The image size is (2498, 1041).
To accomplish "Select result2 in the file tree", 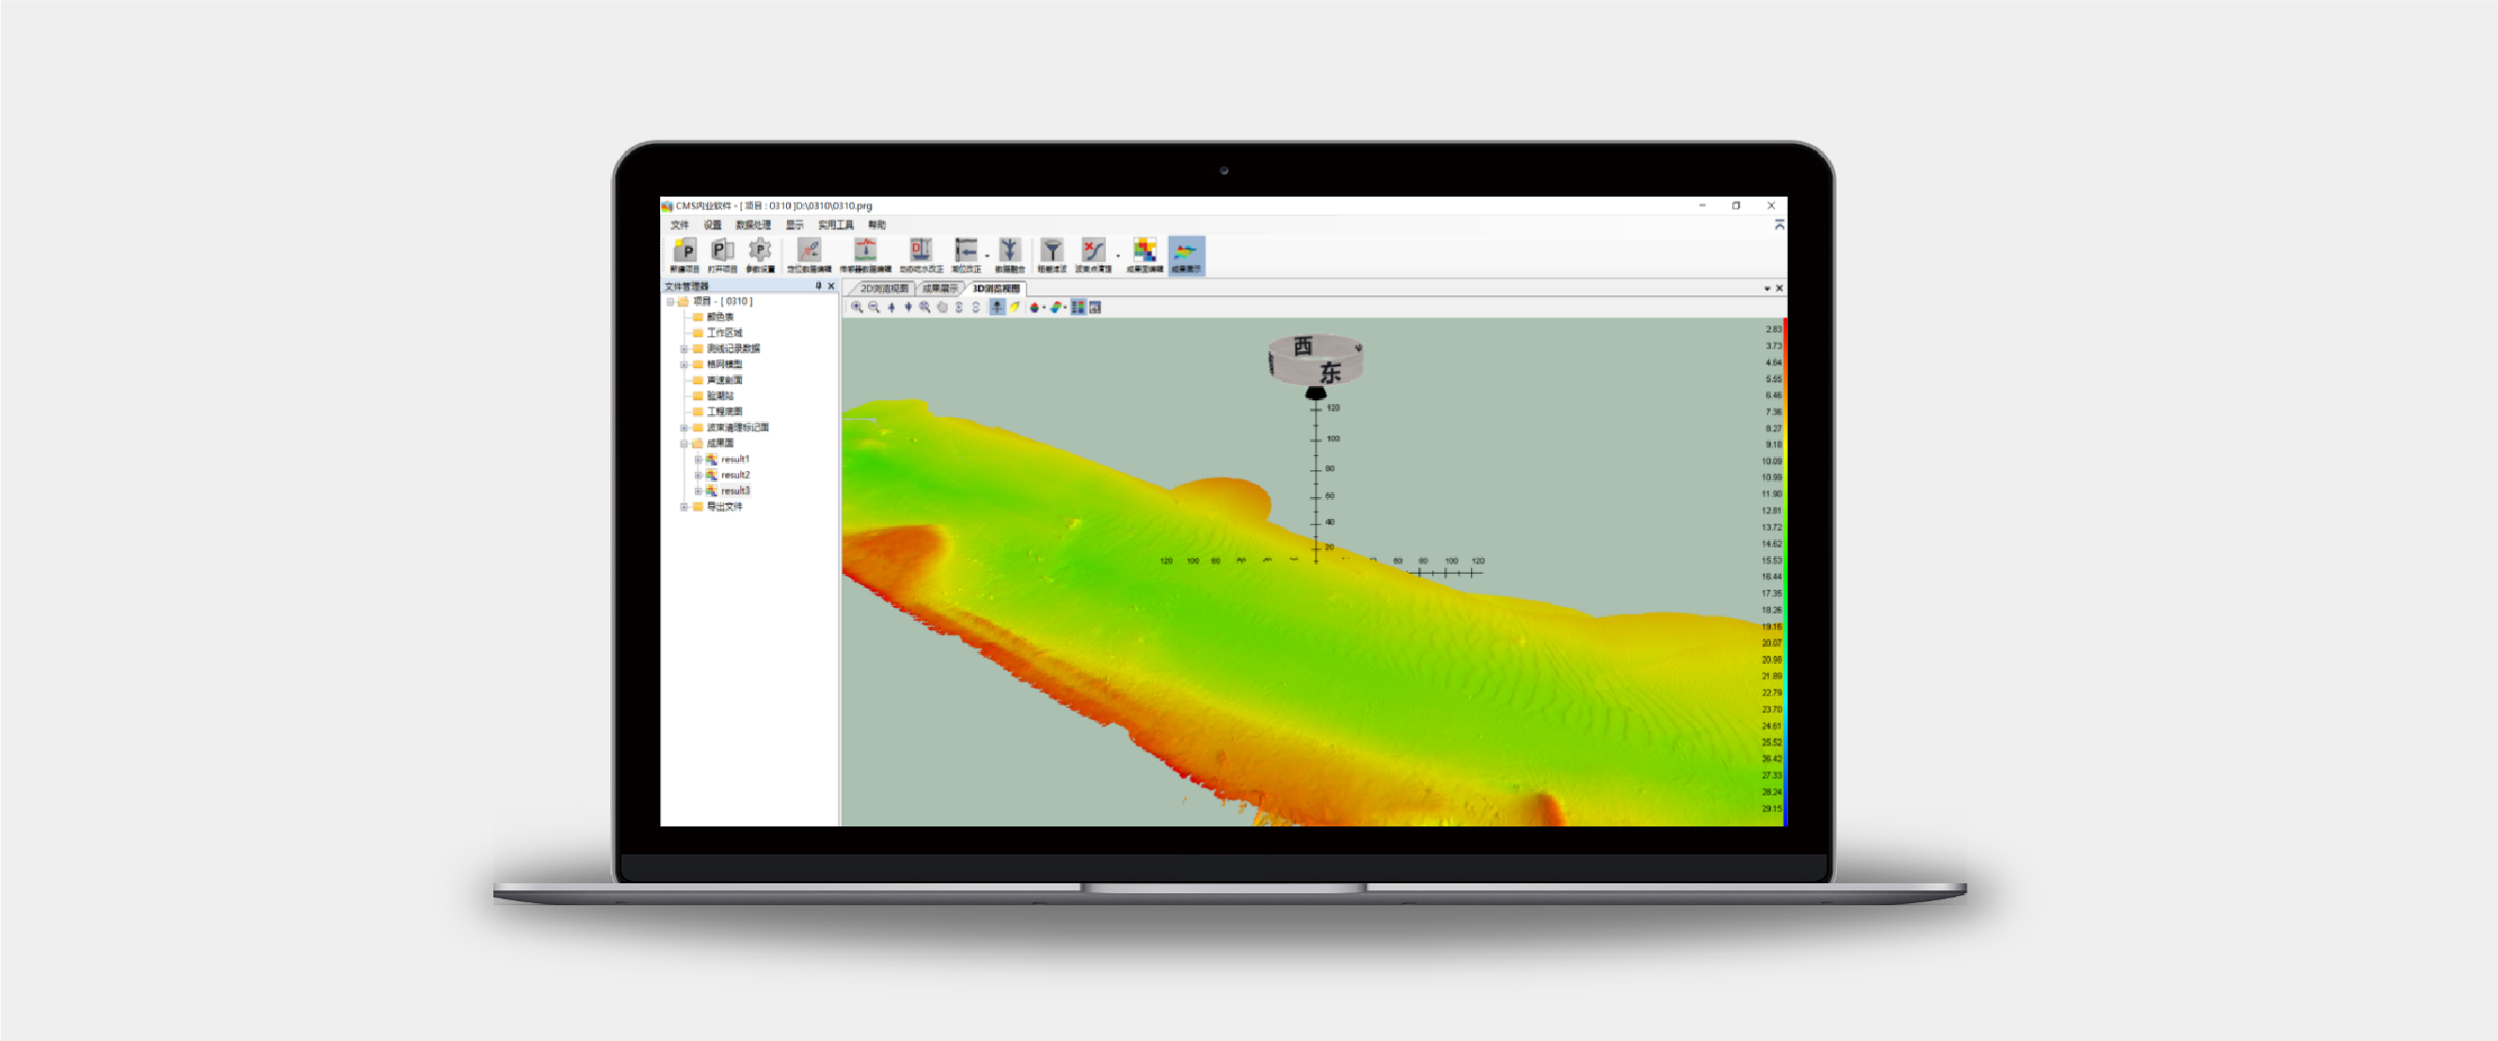I will point(735,475).
